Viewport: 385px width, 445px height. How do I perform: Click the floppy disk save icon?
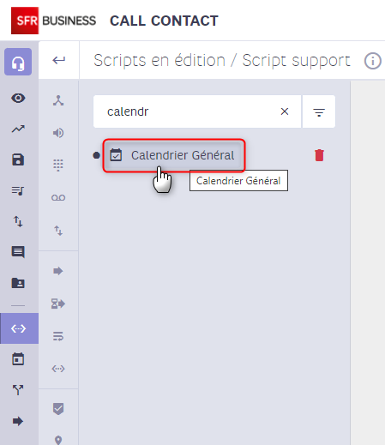(18, 159)
